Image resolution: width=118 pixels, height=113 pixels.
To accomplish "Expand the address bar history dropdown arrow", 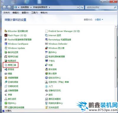I will tap(78, 7).
